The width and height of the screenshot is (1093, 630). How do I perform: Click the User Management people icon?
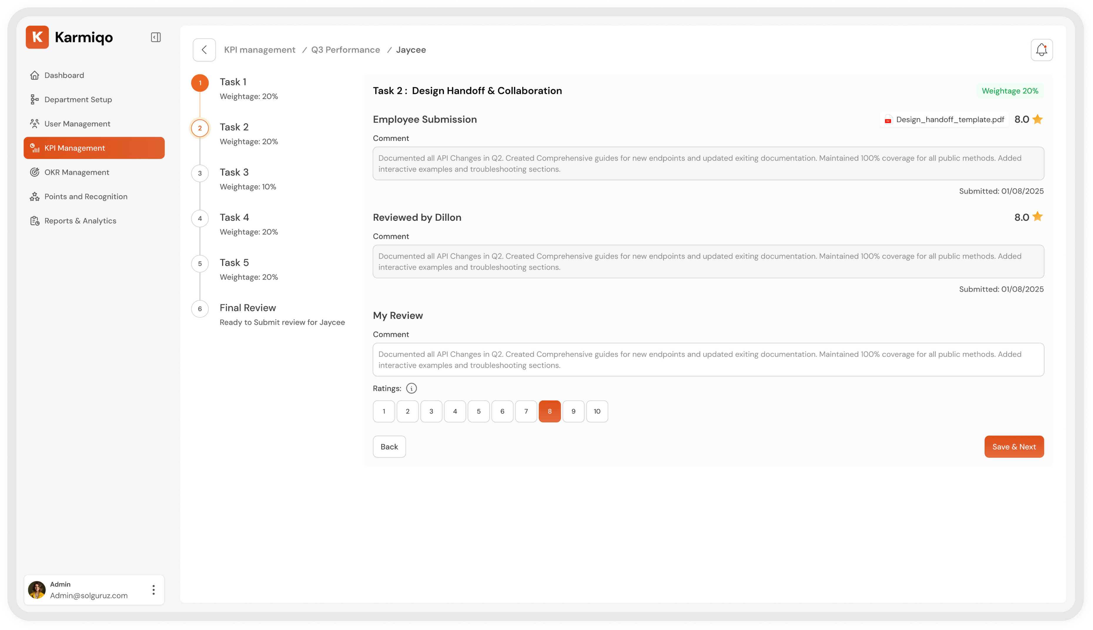point(35,124)
